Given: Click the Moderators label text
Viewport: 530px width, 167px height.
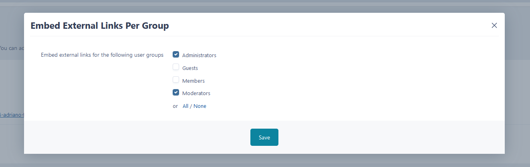Looking at the screenshot, I should [x=196, y=93].
